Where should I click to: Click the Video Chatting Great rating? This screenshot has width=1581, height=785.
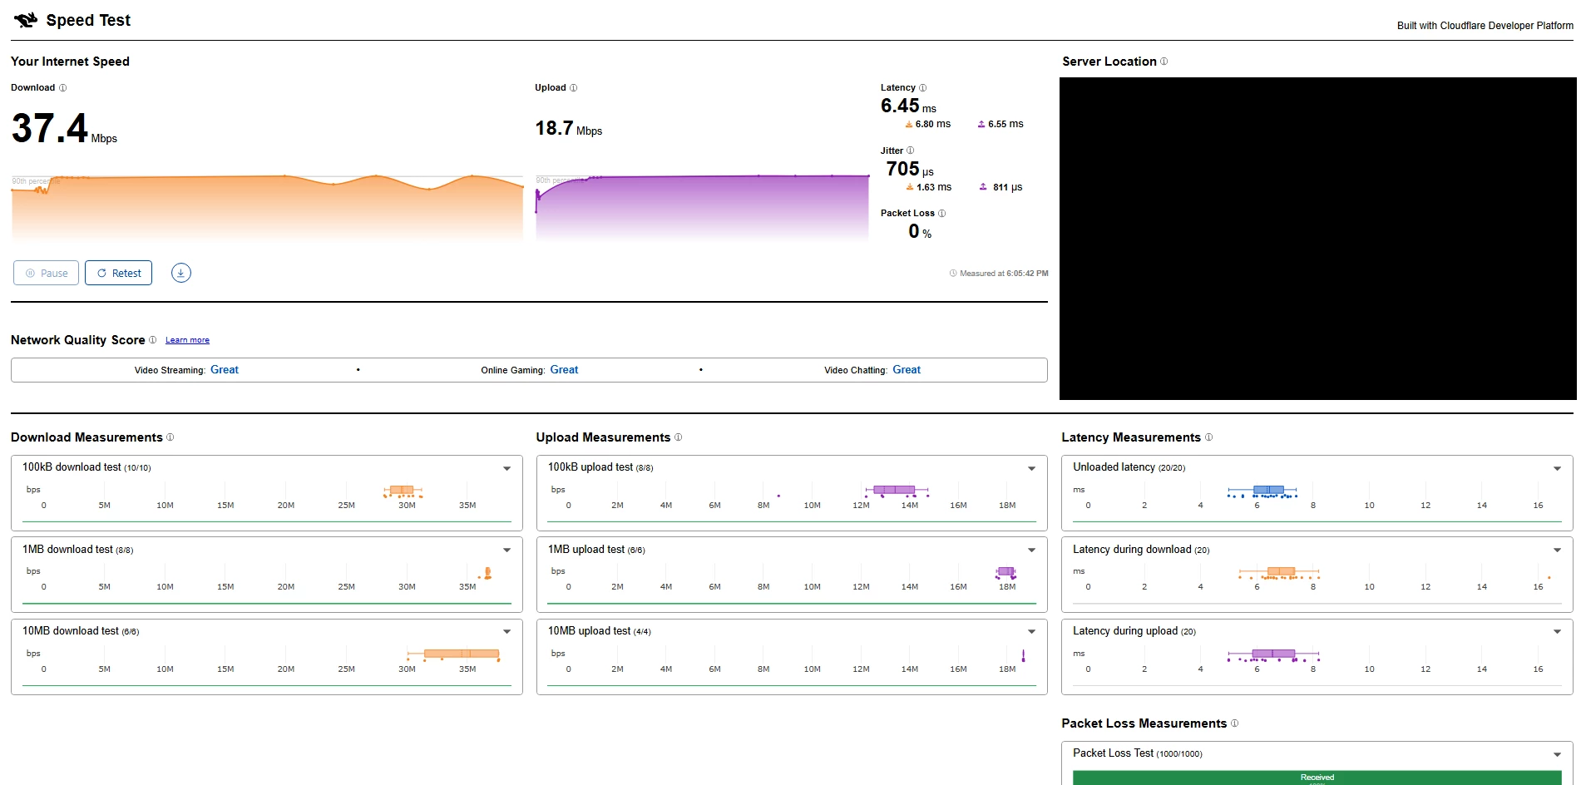point(907,370)
